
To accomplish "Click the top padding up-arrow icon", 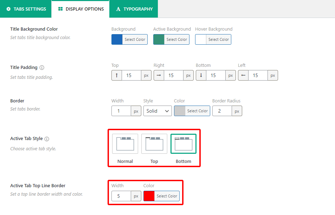I will 117,75.
